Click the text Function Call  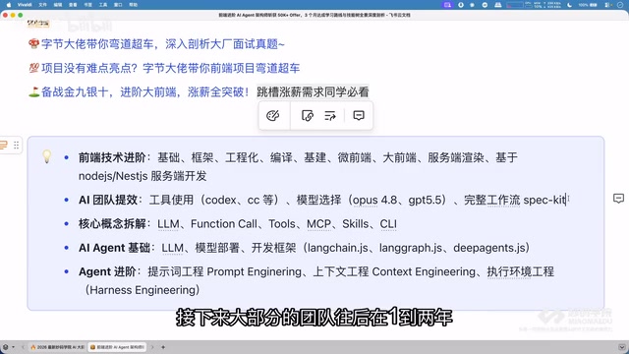224,224
